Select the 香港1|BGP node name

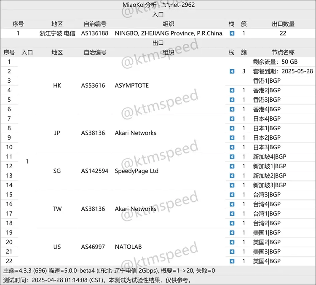(267, 81)
